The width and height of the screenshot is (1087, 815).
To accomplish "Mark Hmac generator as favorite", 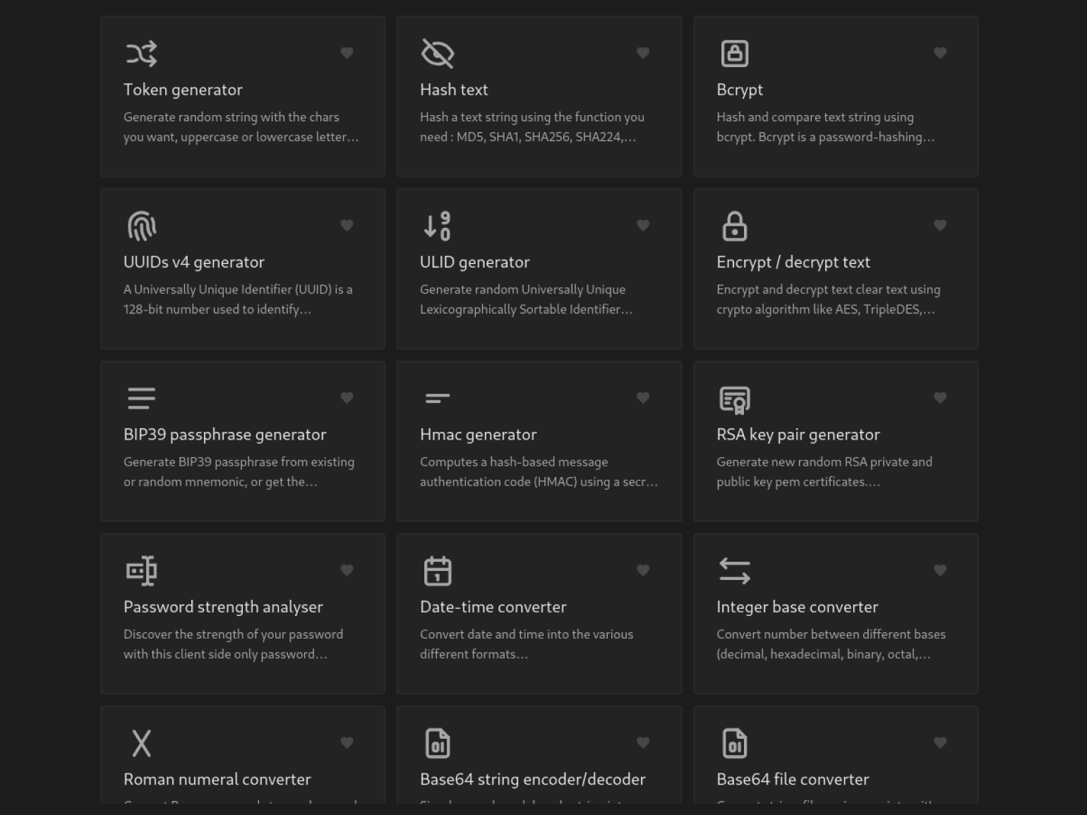I will point(643,398).
